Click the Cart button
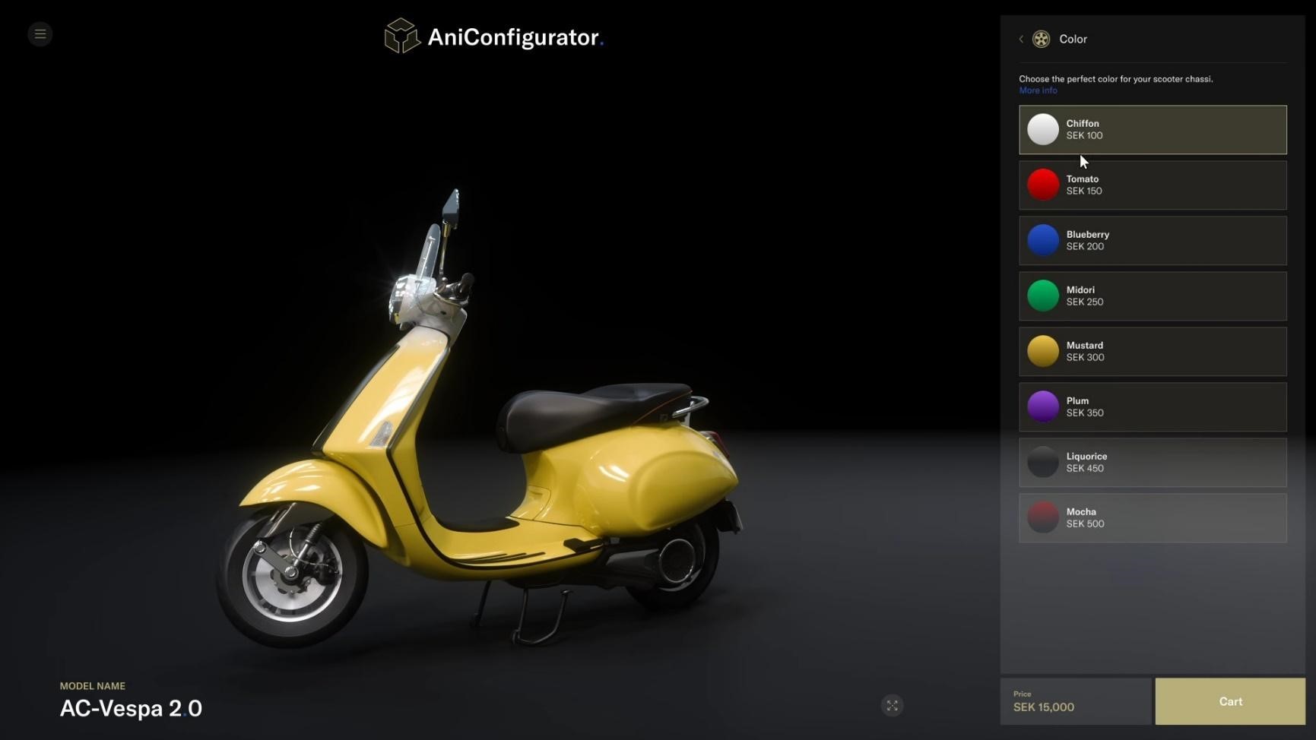The image size is (1316, 740). tap(1230, 701)
